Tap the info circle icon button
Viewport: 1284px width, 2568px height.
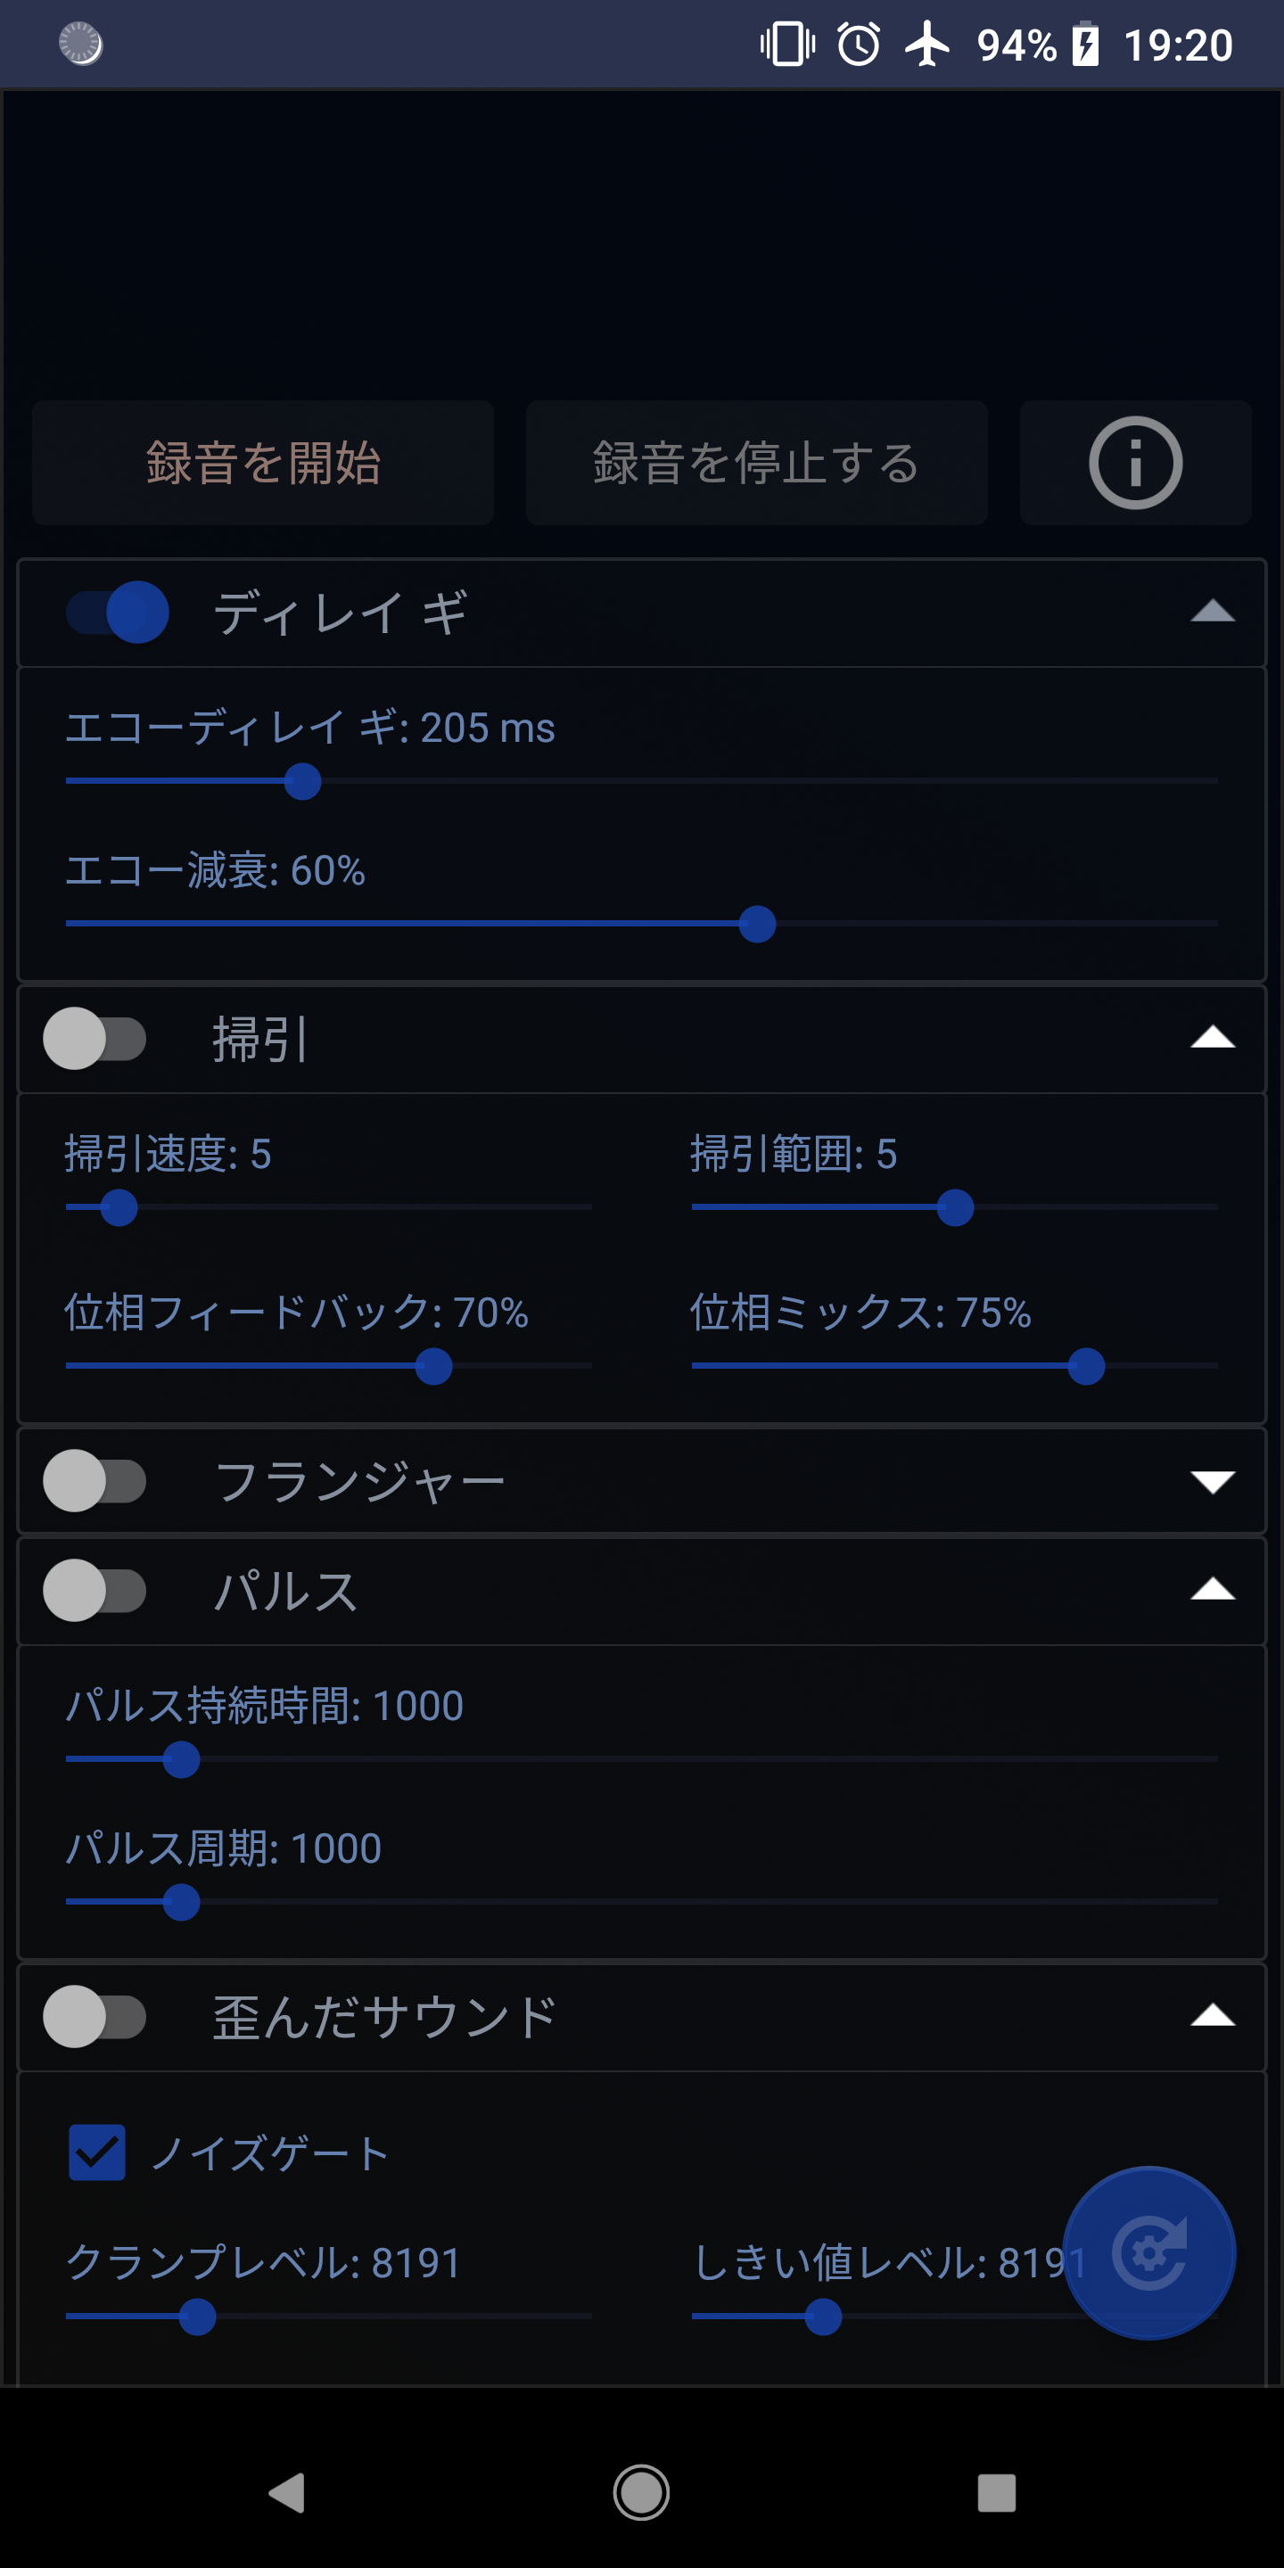pos(1134,463)
